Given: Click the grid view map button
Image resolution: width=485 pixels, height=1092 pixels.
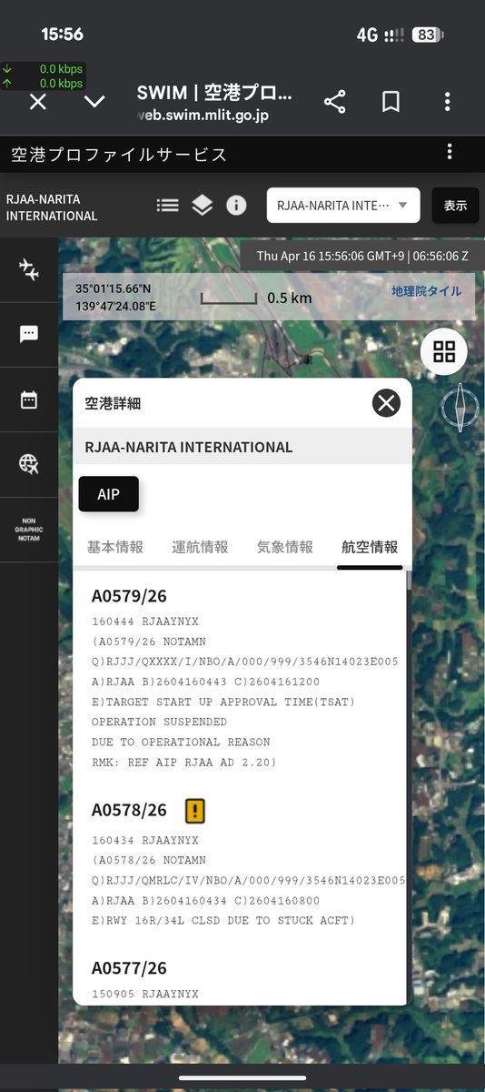Looking at the screenshot, I should click(x=444, y=352).
